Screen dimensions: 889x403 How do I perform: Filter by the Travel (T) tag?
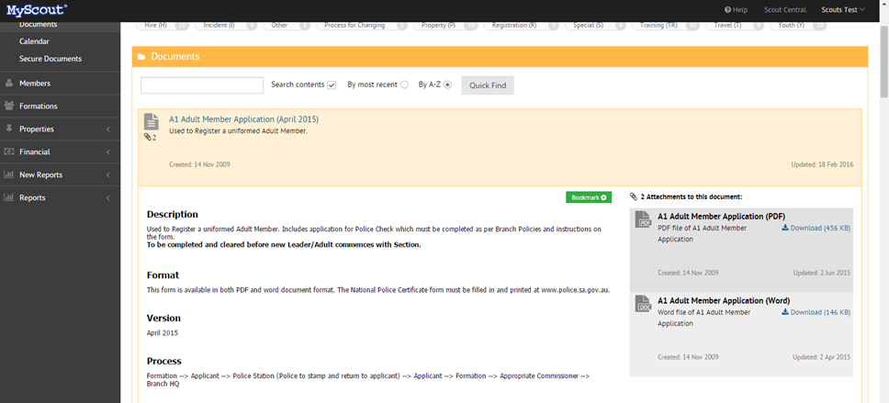pyautogui.click(x=735, y=26)
